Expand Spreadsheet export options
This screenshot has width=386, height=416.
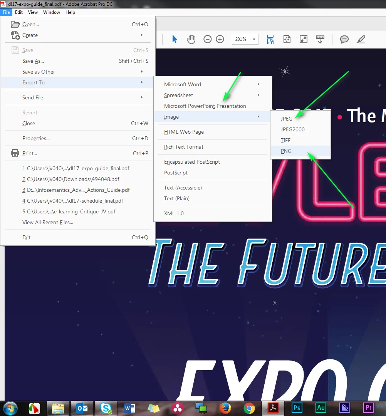(x=213, y=95)
